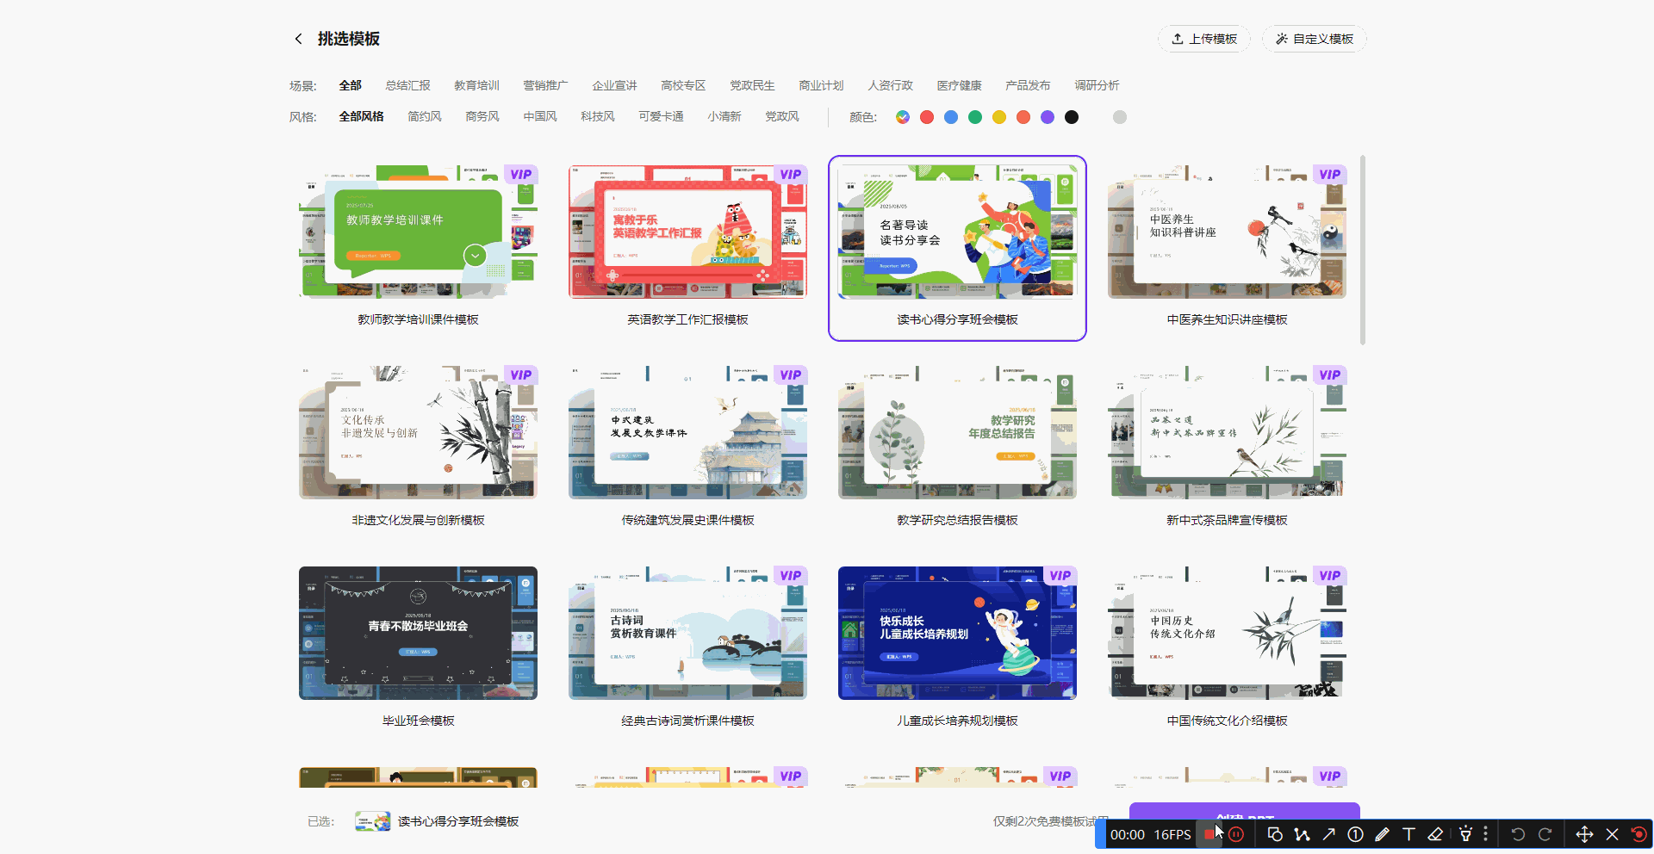This screenshot has width=1654, height=854.
Task: Select the 可爱卡通 style filter
Action: pos(661,116)
